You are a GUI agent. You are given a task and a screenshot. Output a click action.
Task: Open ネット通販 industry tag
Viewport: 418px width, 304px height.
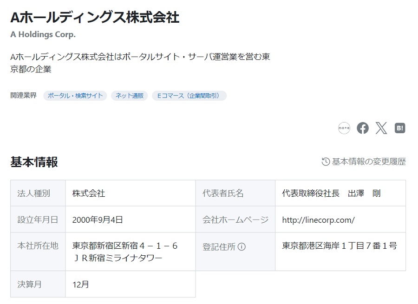130,96
